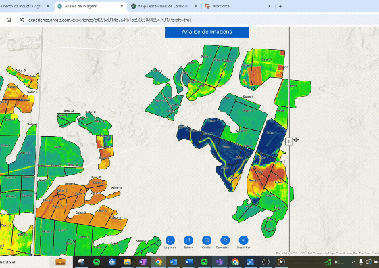This screenshot has width=379, height=268.
Task: Close the Mapa Base Painel tab
Action: click(195, 6)
